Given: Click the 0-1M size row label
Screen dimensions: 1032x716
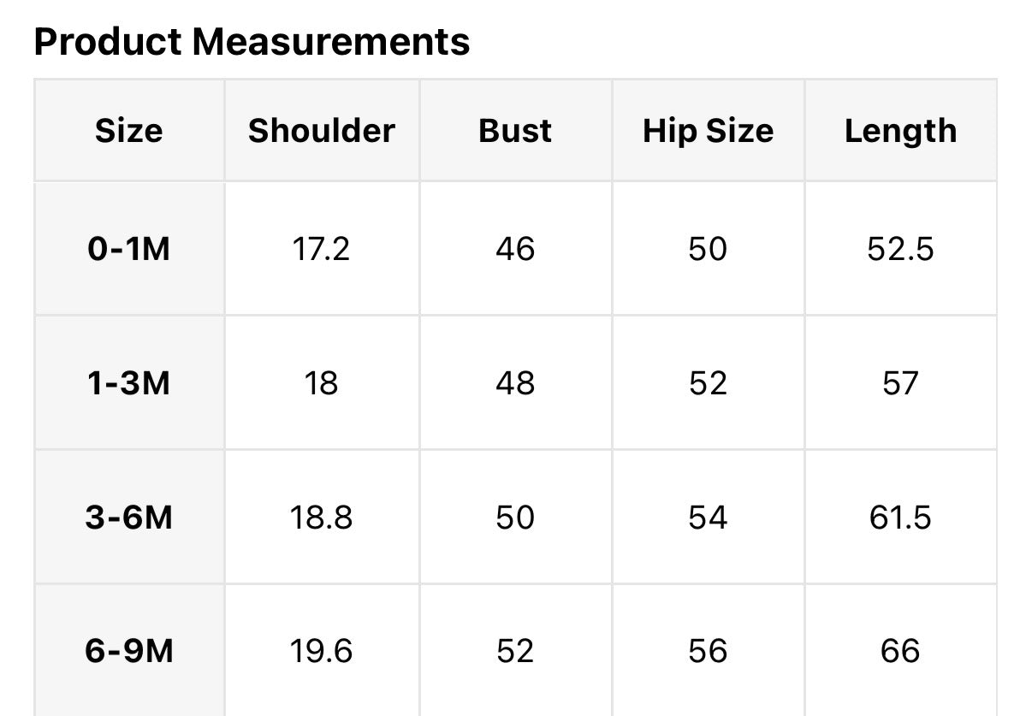Looking at the screenshot, I should (128, 249).
